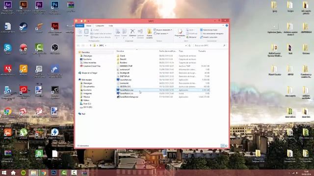Open Propiedades from the ribbon

tap(180, 33)
